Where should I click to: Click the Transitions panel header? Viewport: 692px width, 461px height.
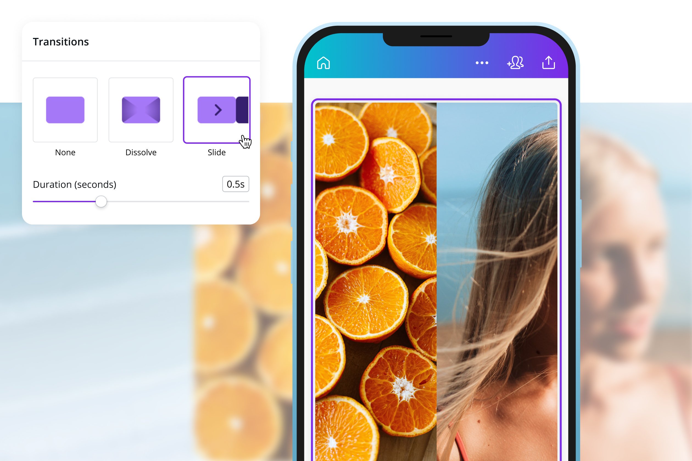[61, 42]
